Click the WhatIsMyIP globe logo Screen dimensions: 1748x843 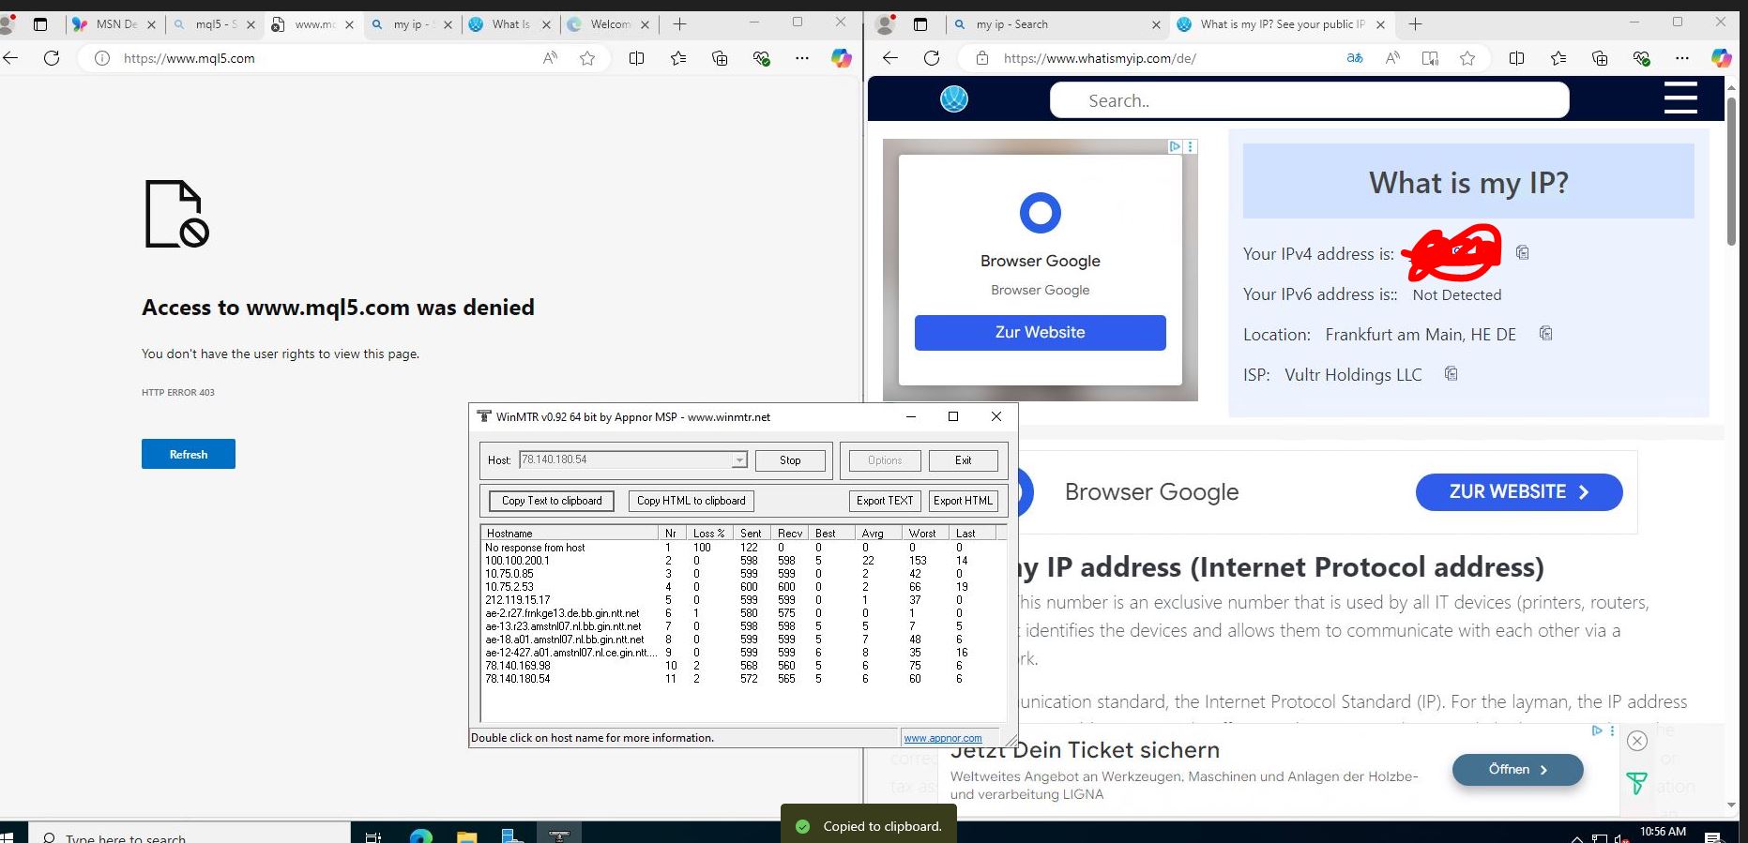(x=954, y=99)
